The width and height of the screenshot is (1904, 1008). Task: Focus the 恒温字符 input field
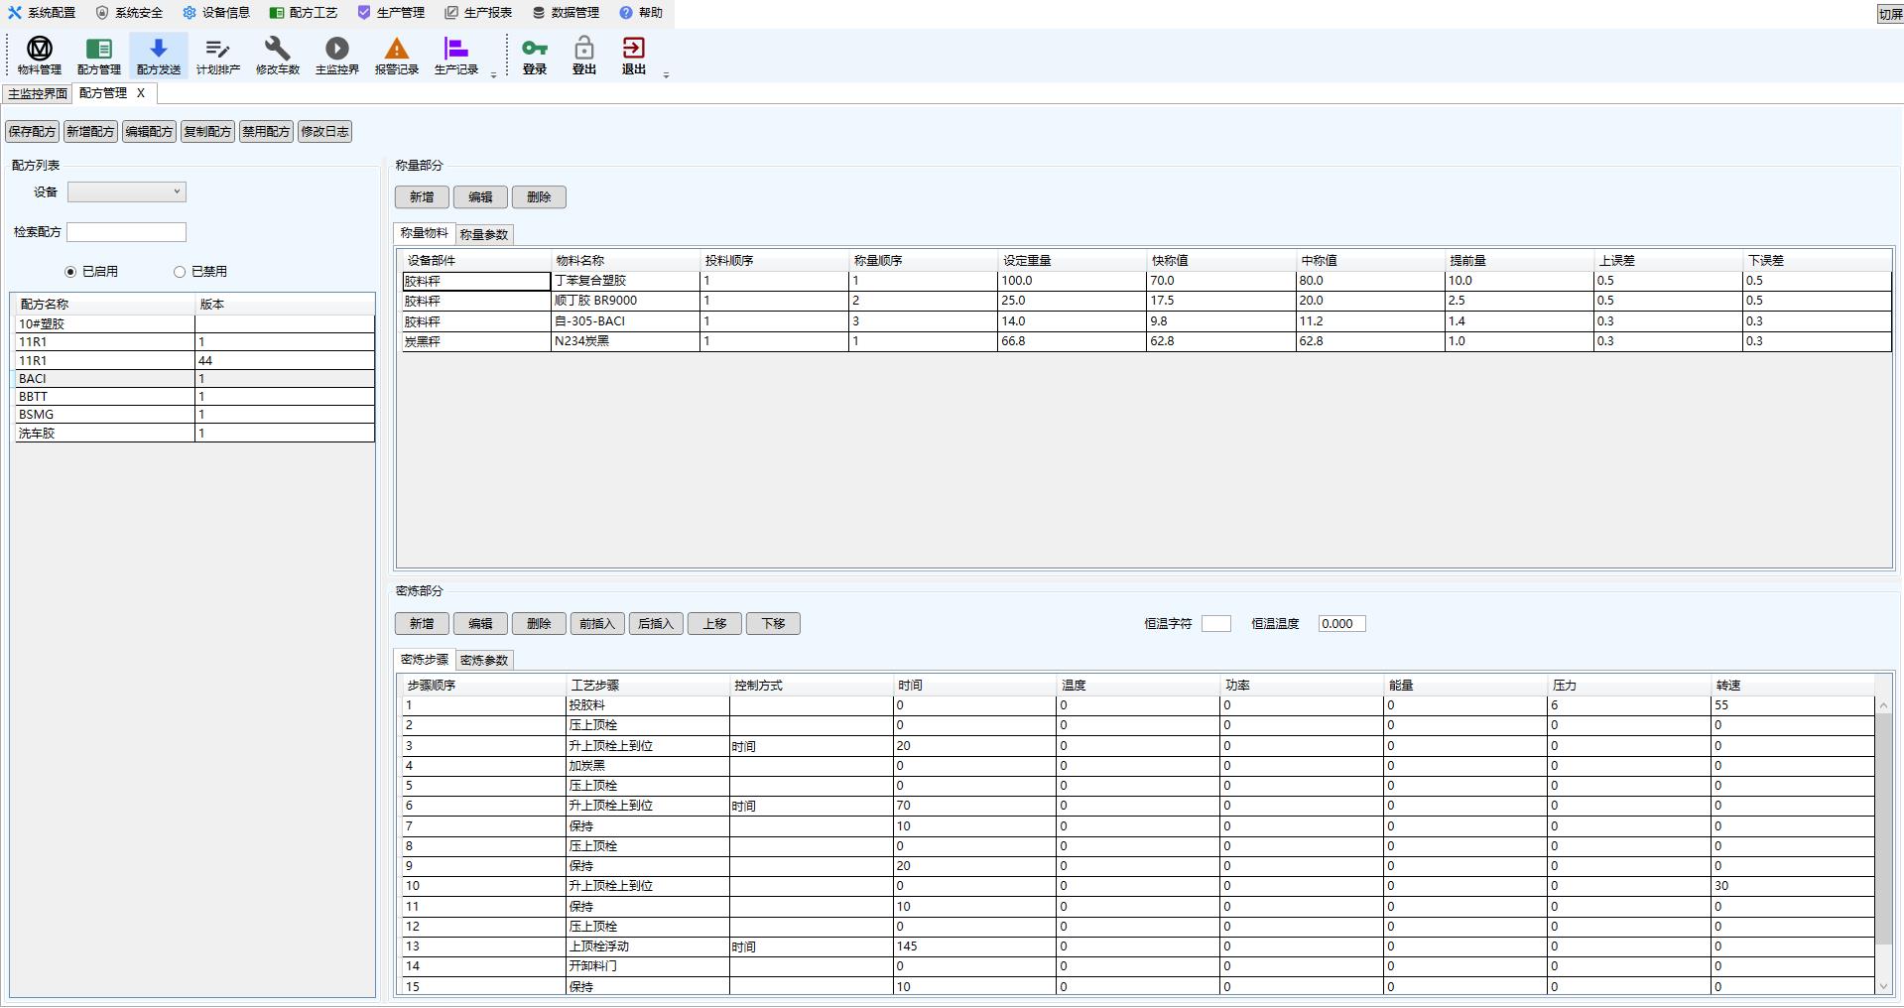pyautogui.click(x=1215, y=624)
